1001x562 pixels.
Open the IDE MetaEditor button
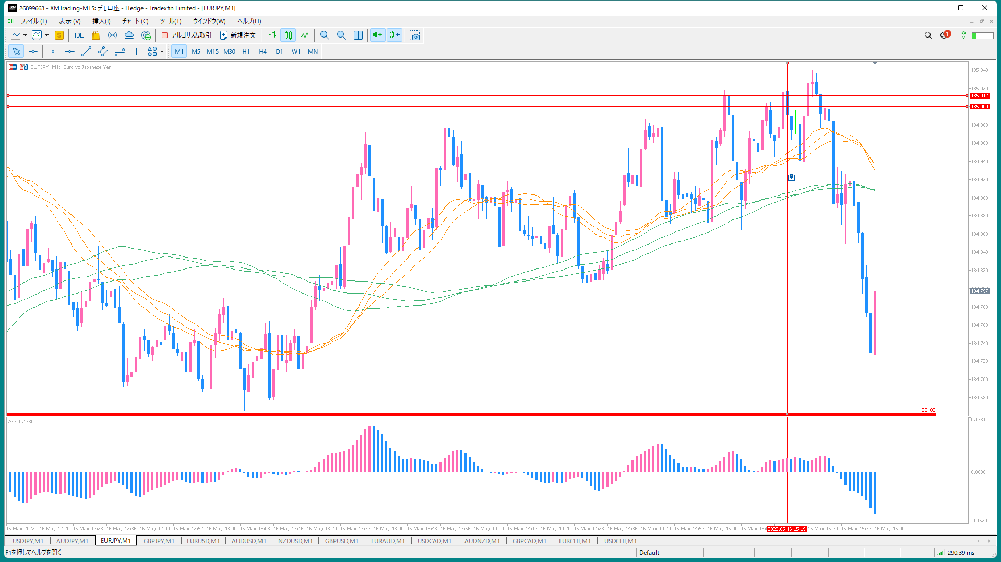(x=79, y=35)
